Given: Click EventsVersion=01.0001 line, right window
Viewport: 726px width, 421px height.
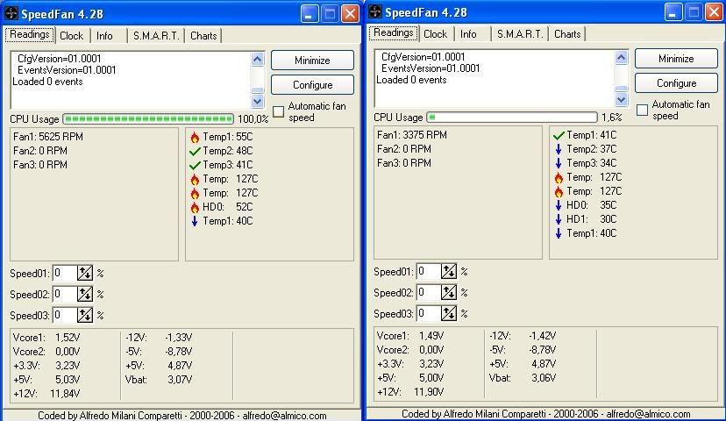Looking at the screenshot, I should (431, 68).
